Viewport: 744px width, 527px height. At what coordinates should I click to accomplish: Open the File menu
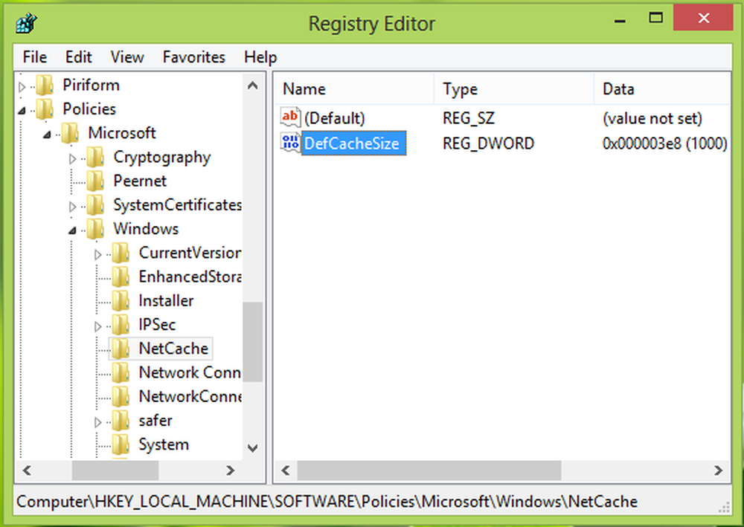[35, 57]
